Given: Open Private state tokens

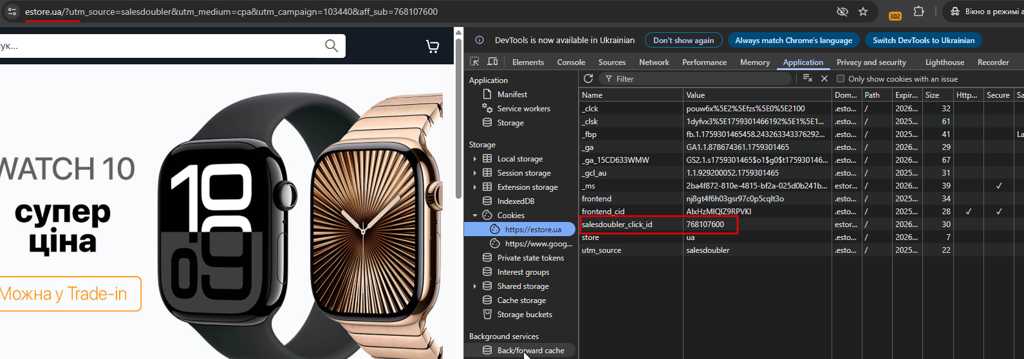Looking at the screenshot, I should pos(530,258).
